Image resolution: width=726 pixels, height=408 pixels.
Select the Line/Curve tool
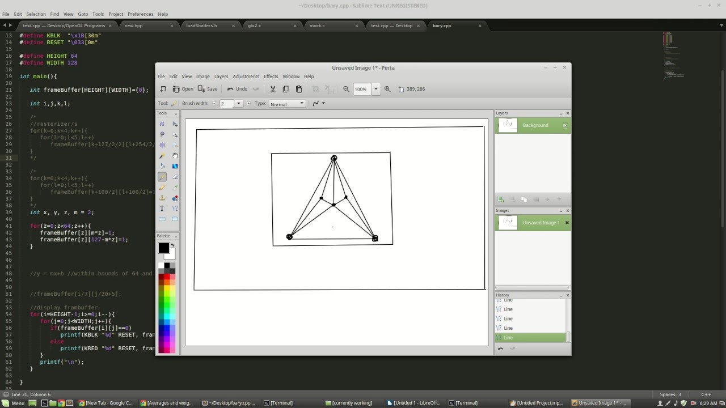coord(175,209)
